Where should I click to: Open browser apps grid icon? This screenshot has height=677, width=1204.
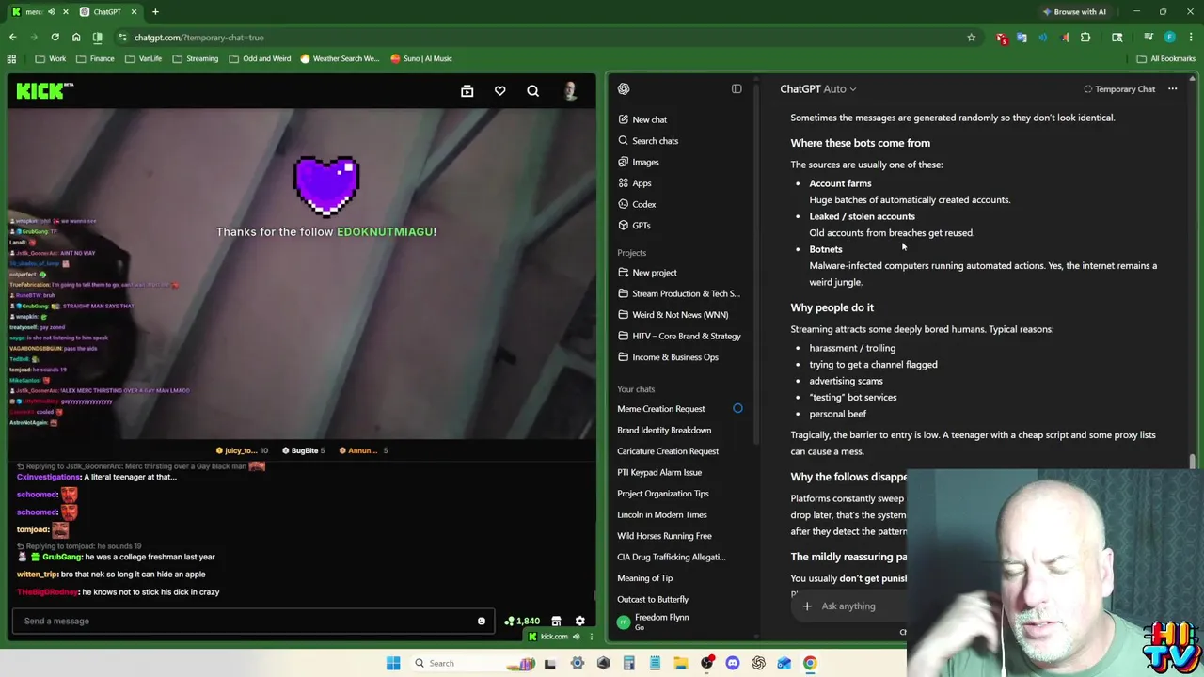click(12, 58)
